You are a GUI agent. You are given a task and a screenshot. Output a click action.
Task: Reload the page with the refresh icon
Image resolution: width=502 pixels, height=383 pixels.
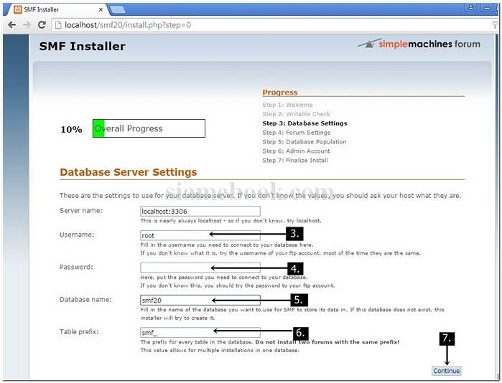(42, 24)
